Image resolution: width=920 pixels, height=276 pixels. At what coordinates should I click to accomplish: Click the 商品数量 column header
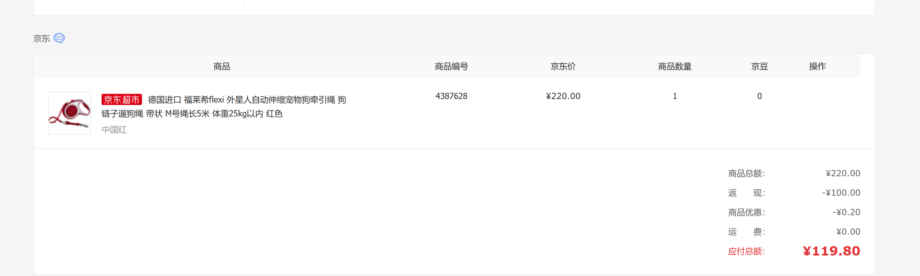[675, 66]
